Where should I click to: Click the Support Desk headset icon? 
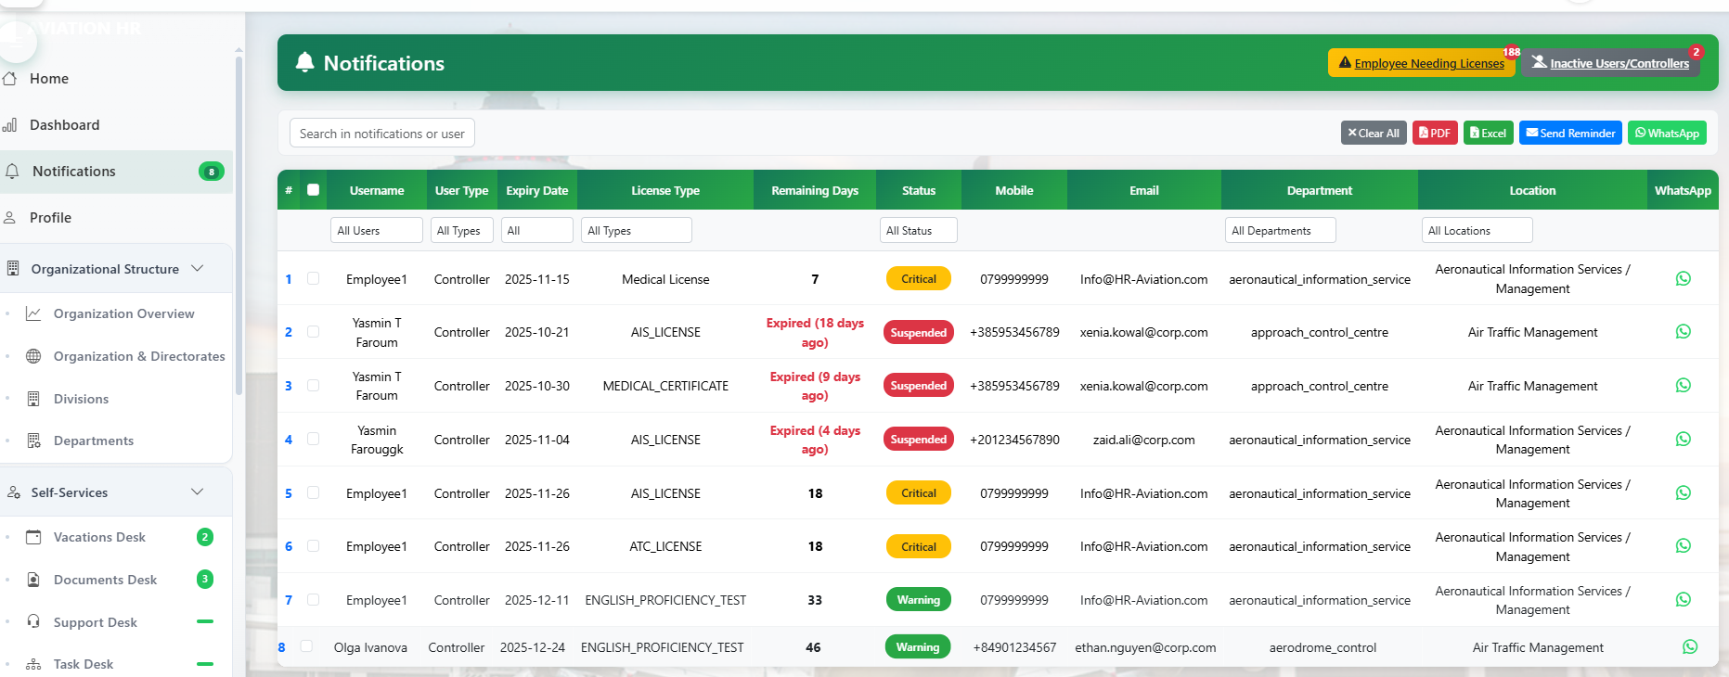pos(33,622)
